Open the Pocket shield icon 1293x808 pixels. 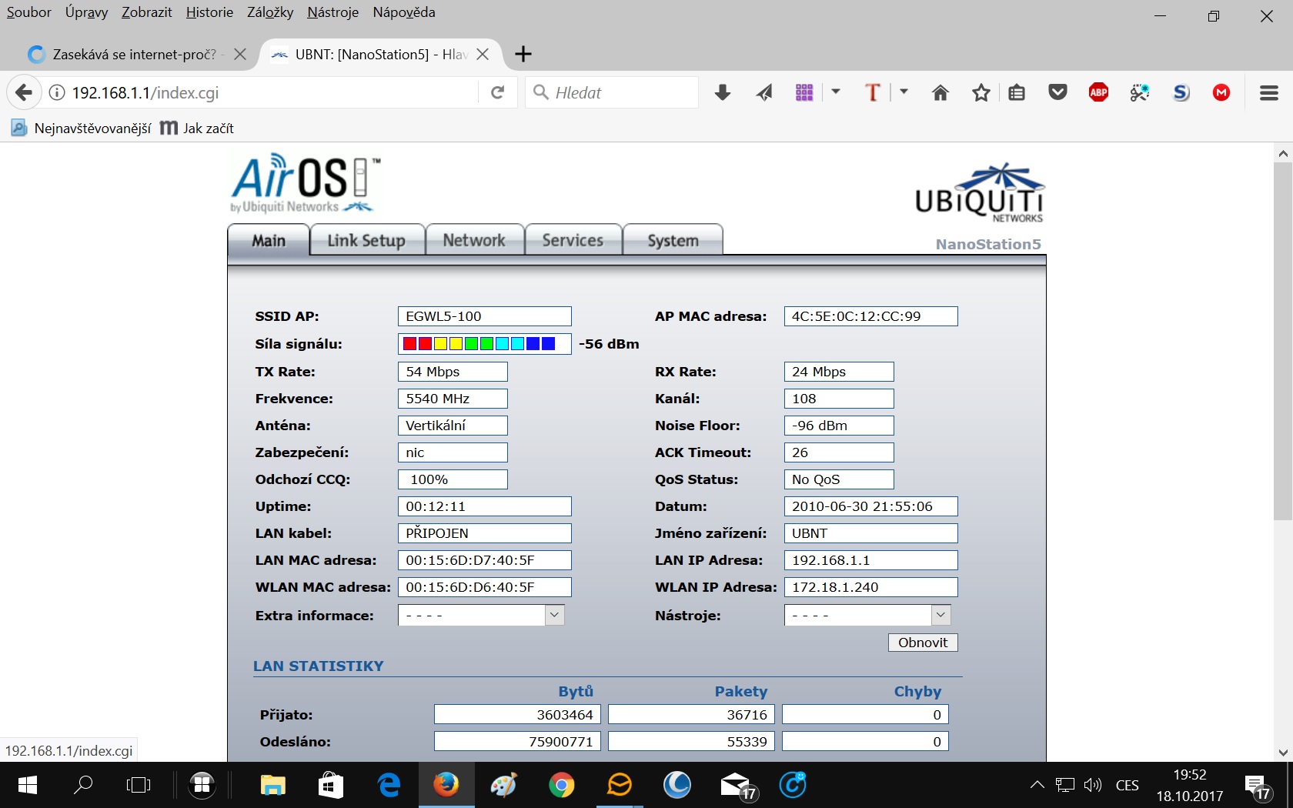point(1058,93)
